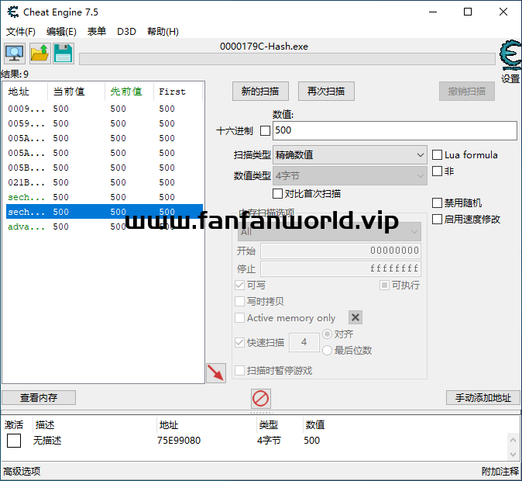Check 对比首次扫描 checkbox
Screen dimensions: 522x481
(277, 193)
